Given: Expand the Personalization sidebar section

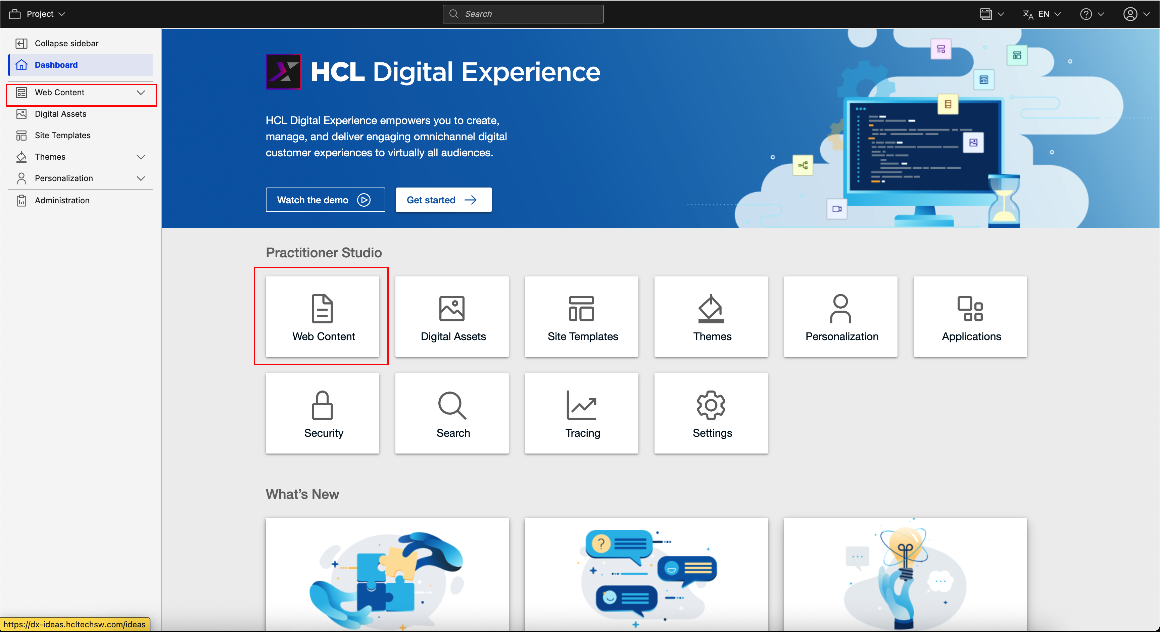Looking at the screenshot, I should click(141, 179).
